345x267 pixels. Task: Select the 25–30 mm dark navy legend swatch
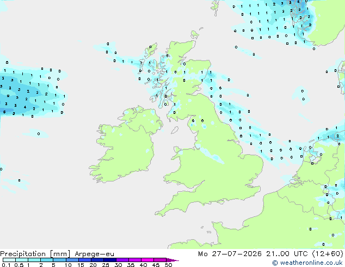[110, 260]
